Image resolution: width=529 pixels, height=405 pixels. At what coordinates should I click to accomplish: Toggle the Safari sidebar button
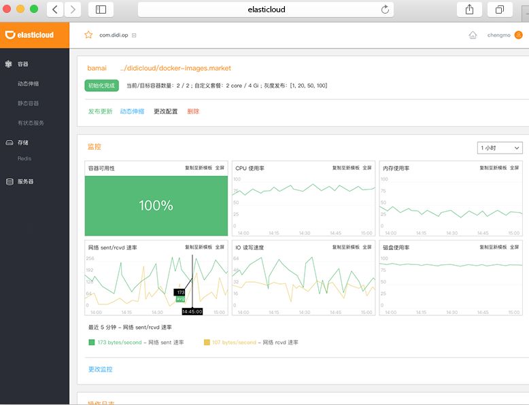(x=101, y=10)
